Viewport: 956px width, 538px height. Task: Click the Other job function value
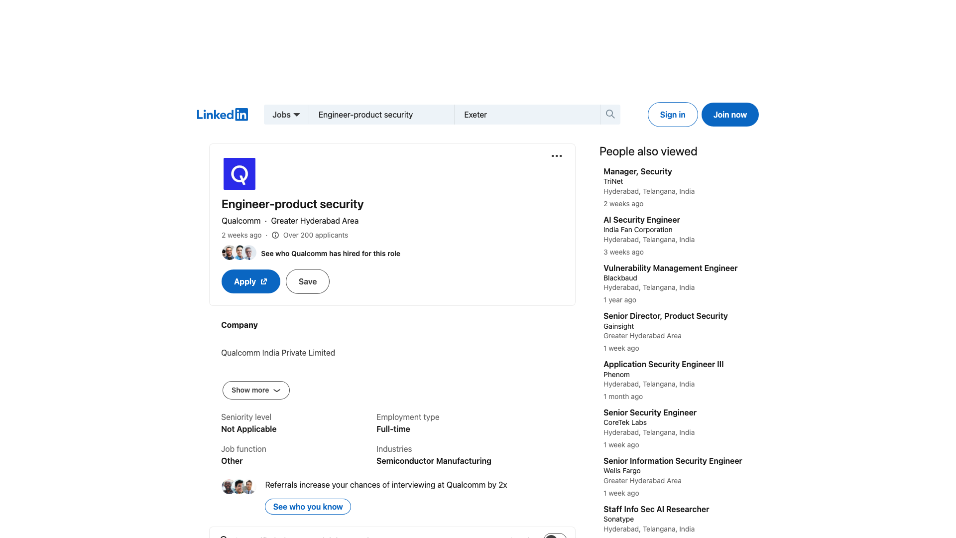pyautogui.click(x=232, y=461)
